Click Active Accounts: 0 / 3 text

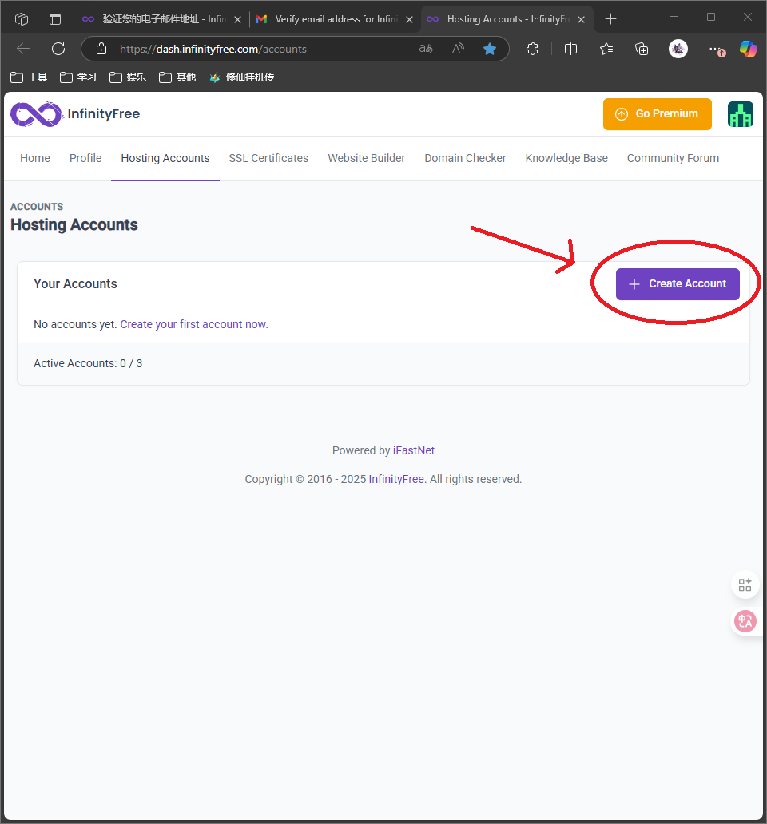click(x=88, y=363)
